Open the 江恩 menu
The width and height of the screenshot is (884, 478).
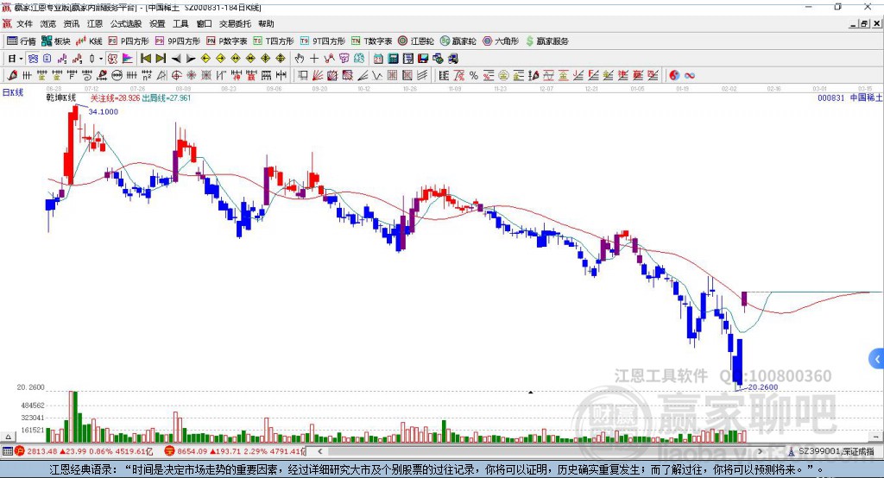coord(95,23)
